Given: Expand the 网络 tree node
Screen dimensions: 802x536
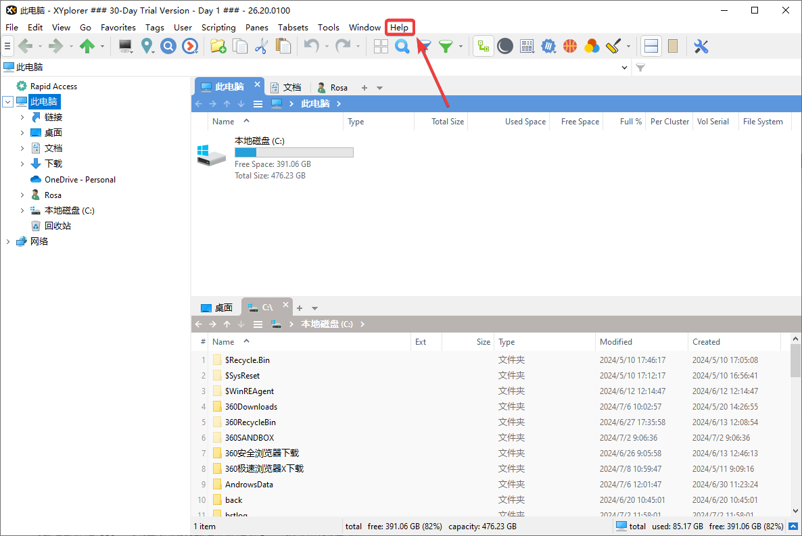Looking at the screenshot, I should (x=8, y=241).
